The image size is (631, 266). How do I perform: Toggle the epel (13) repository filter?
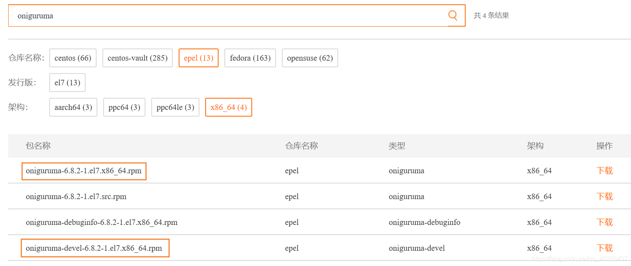coord(199,58)
